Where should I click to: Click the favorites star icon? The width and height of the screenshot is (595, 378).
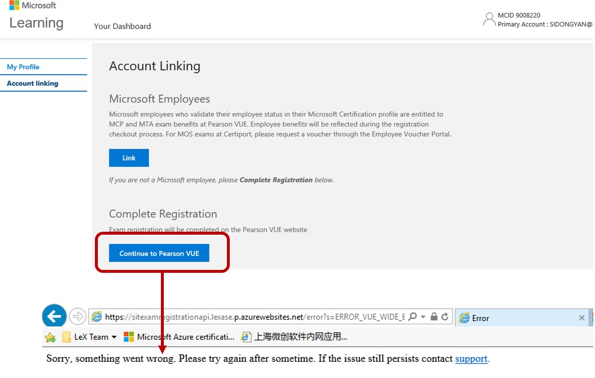click(x=50, y=337)
